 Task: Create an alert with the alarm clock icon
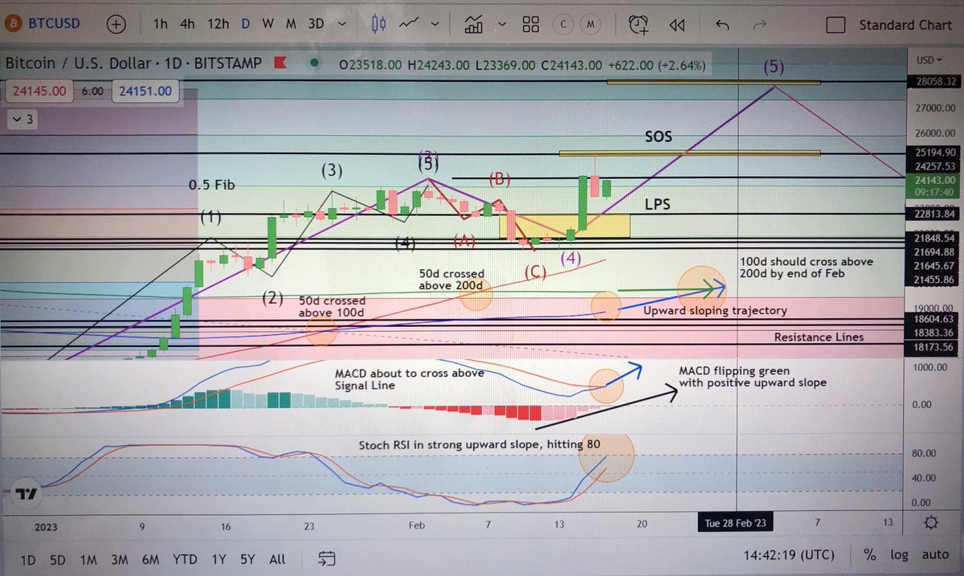point(639,24)
